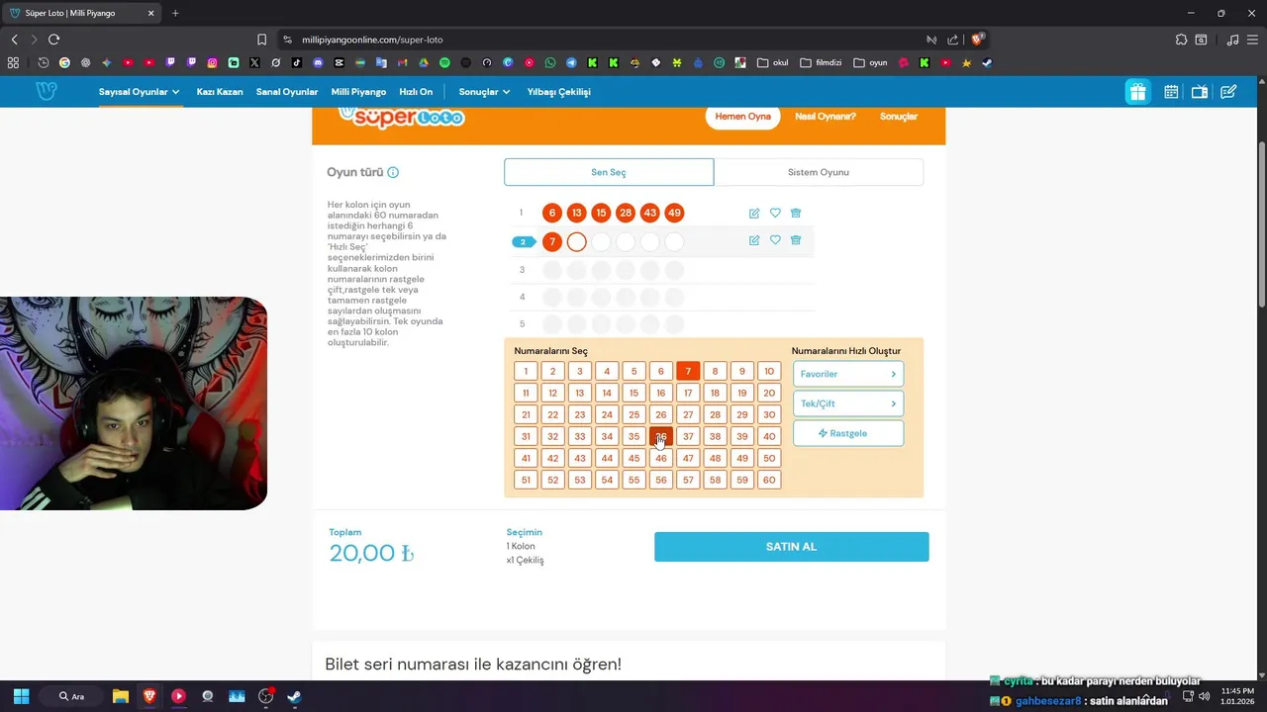This screenshot has height=712, width=1267.
Task: Open the Milli Piyango menu item
Action: pyautogui.click(x=358, y=92)
